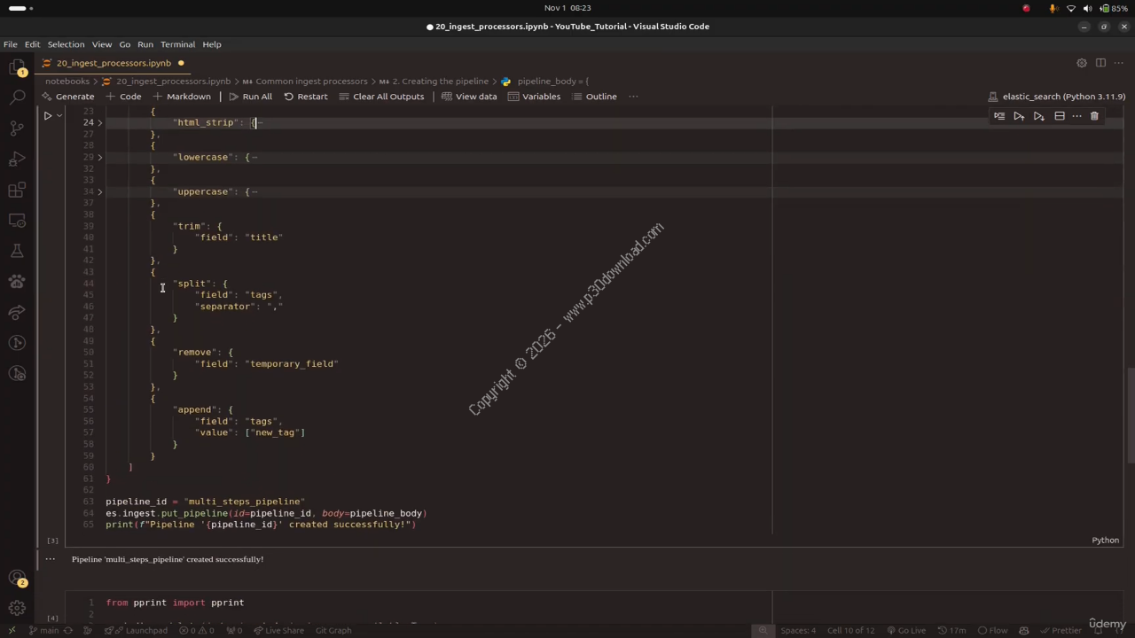Open the Source Control view

point(17,128)
